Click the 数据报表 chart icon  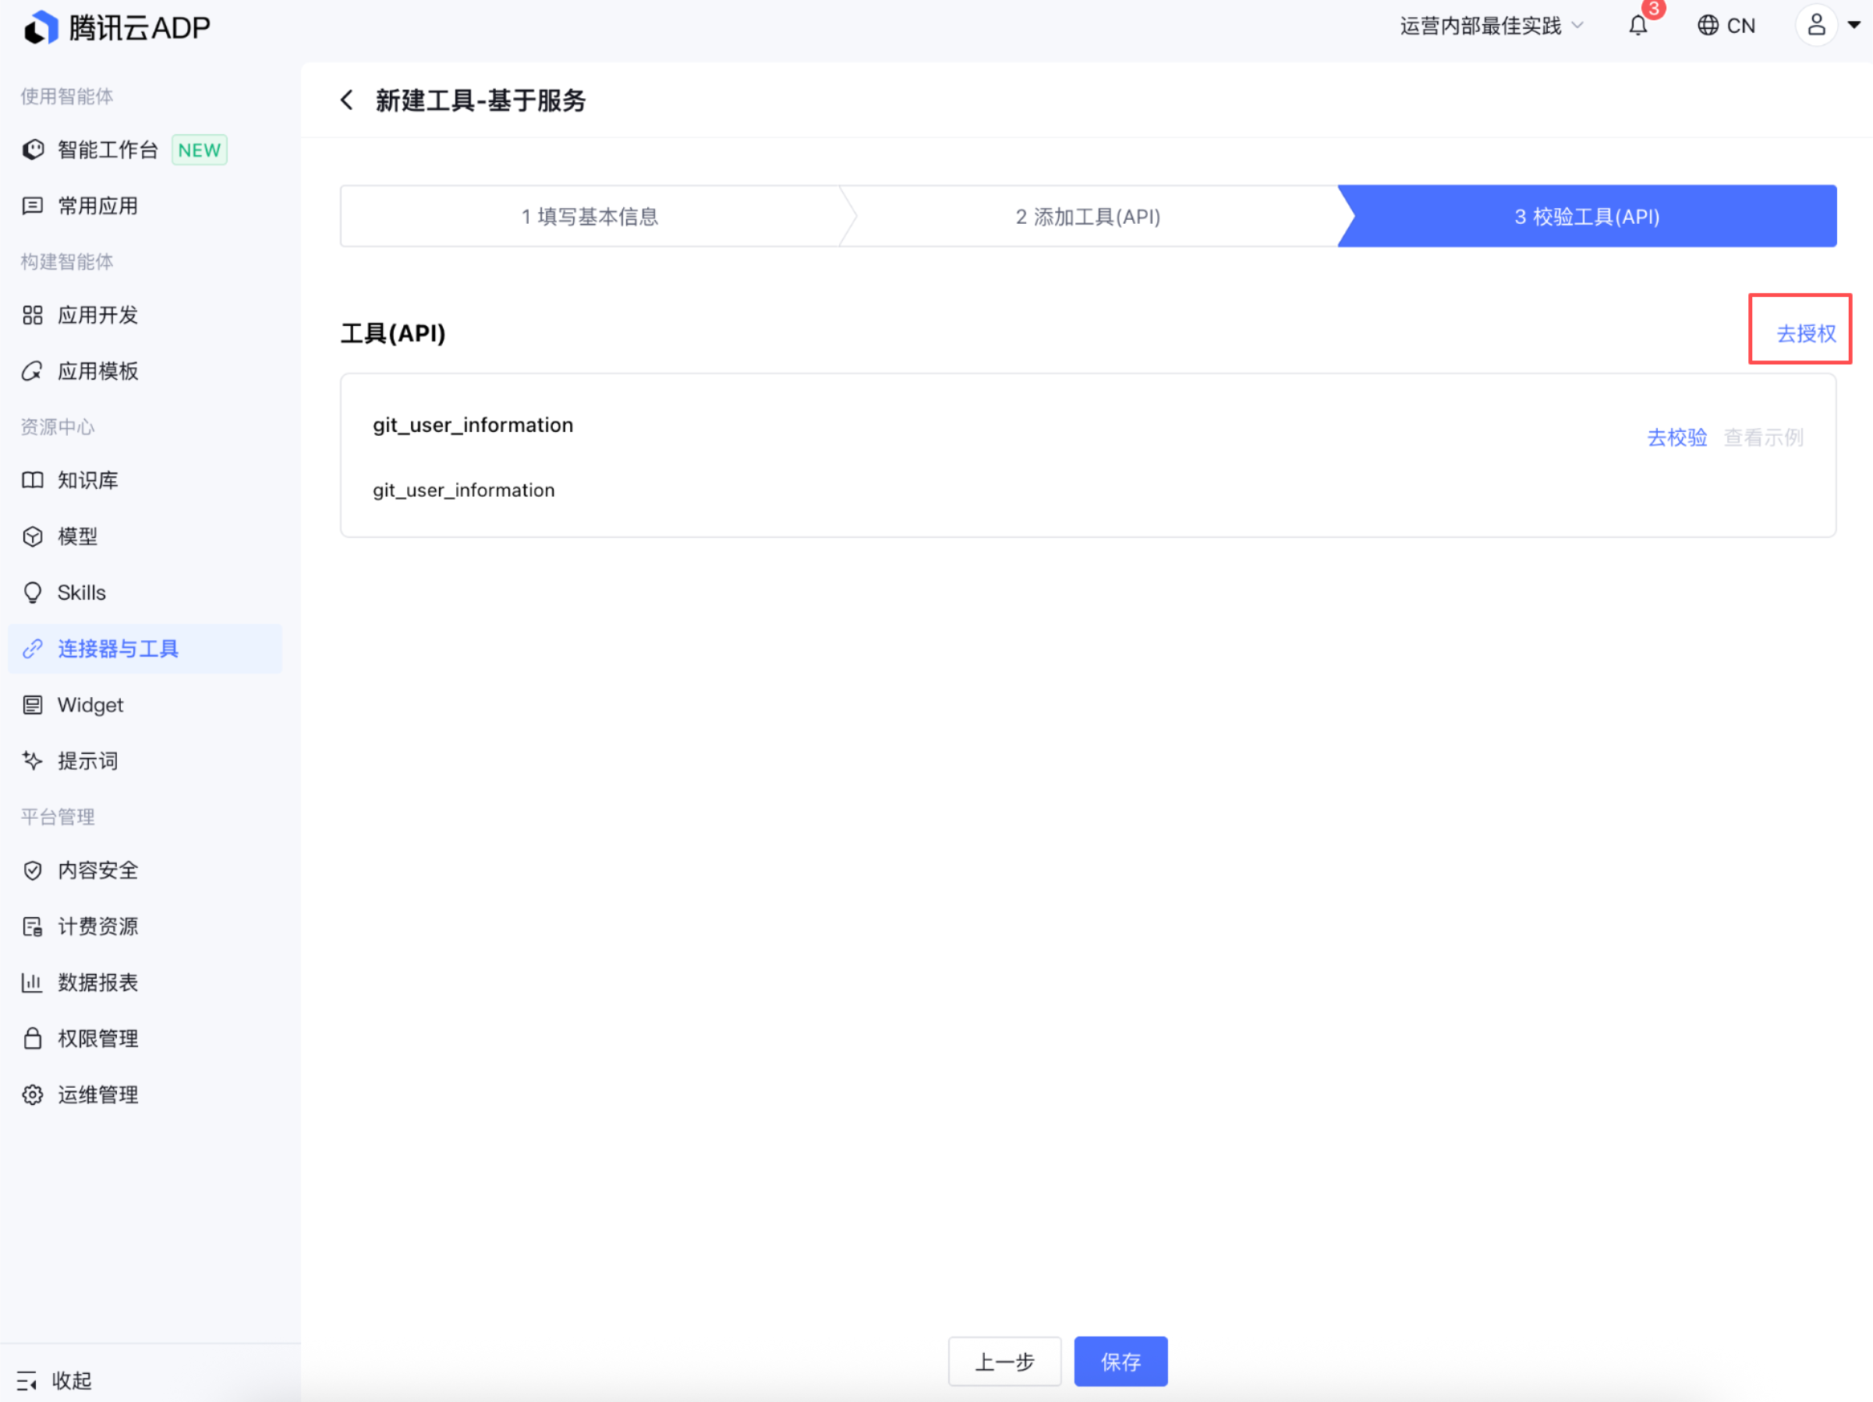click(32, 982)
